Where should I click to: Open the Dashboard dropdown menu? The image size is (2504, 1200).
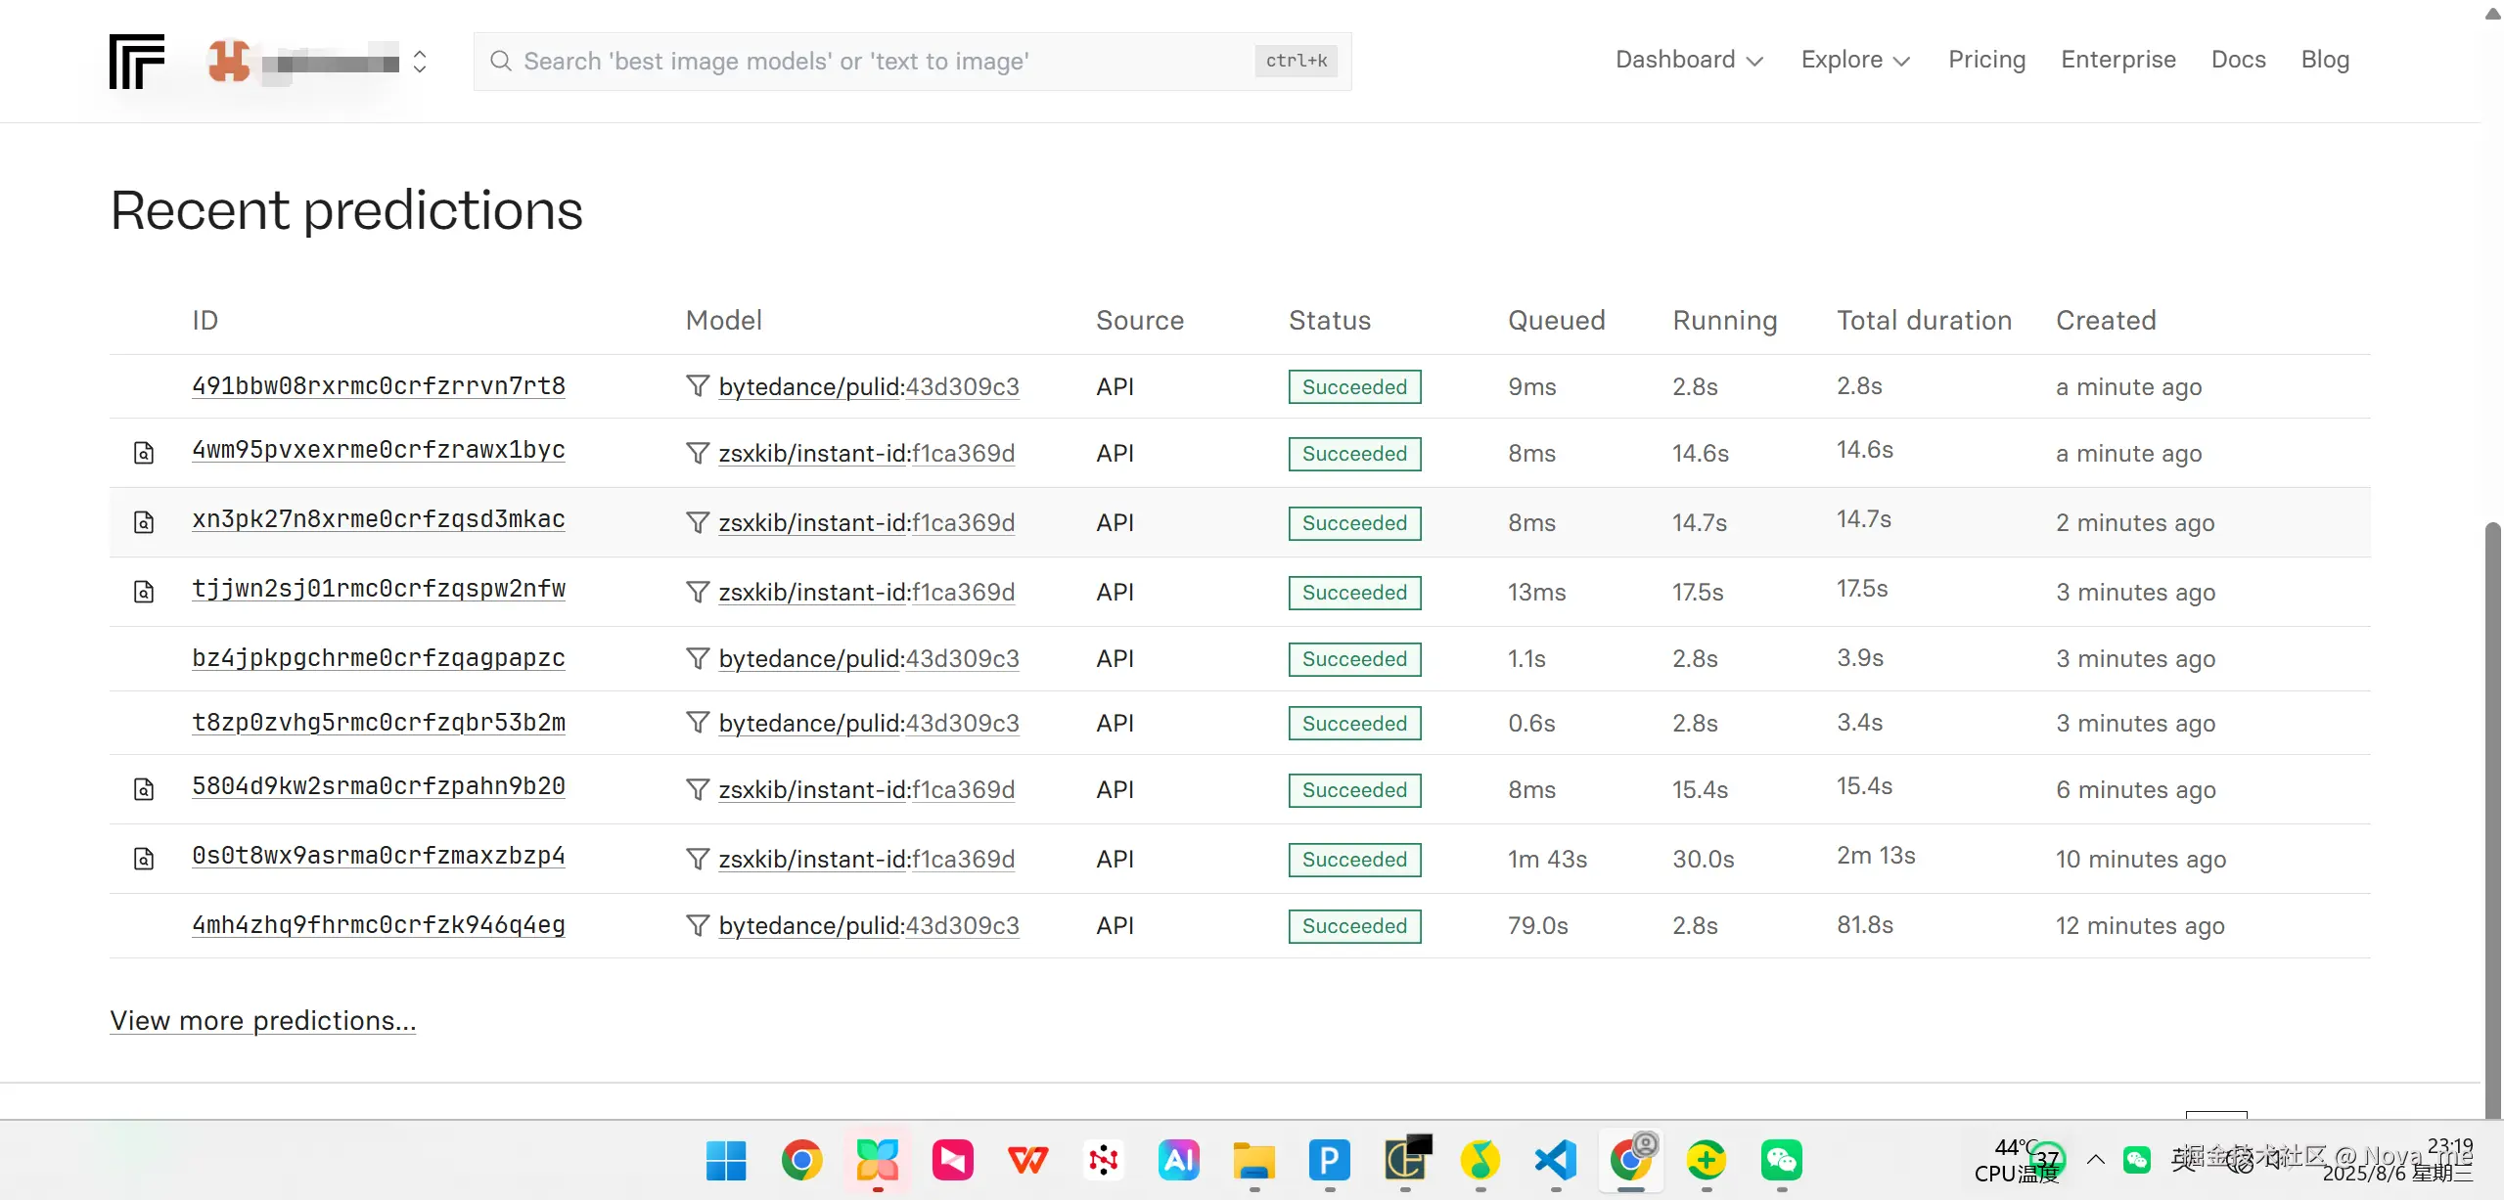click(1689, 60)
